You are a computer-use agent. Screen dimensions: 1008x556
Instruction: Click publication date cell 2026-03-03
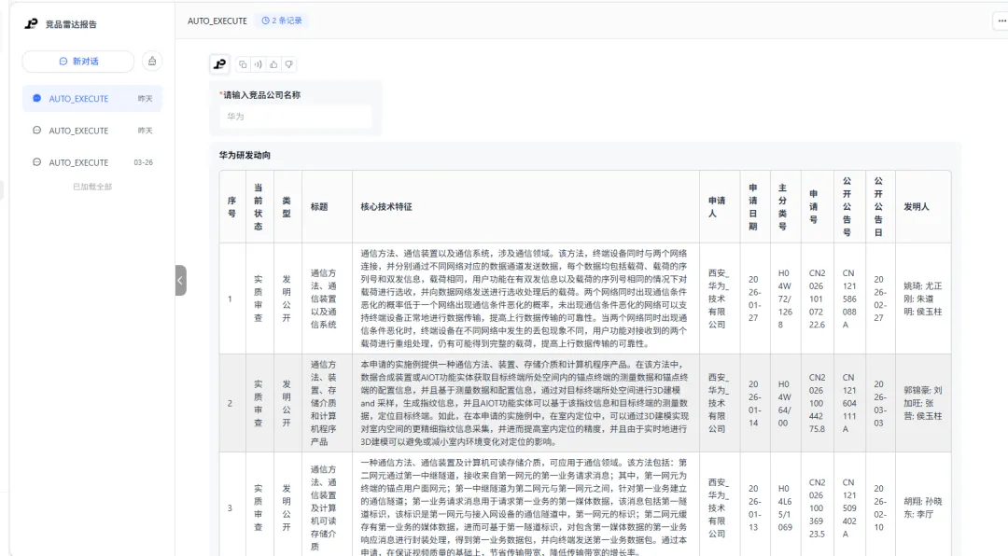click(879, 403)
